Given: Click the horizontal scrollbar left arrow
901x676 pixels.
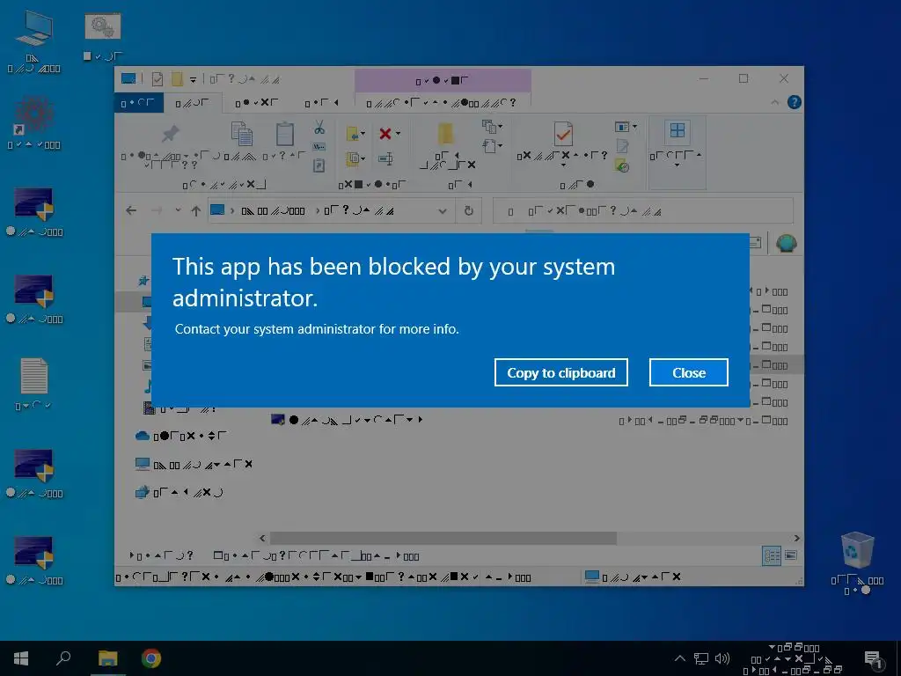Looking at the screenshot, I should click(262, 538).
